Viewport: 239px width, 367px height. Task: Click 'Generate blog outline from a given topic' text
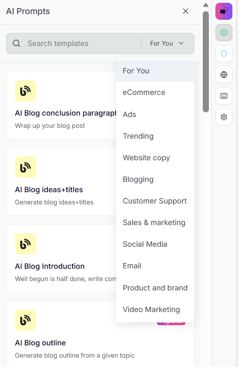pyautogui.click(x=75, y=355)
